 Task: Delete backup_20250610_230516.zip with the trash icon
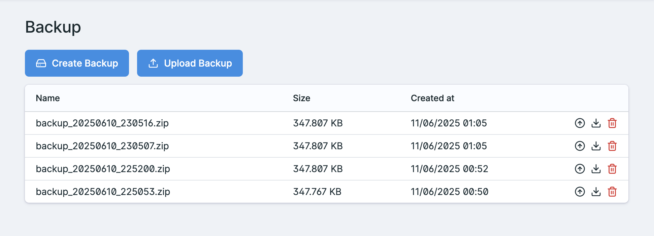click(x=612, y=123)
